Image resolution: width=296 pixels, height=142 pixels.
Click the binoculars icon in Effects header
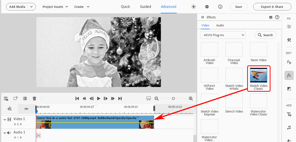[271, 17]
